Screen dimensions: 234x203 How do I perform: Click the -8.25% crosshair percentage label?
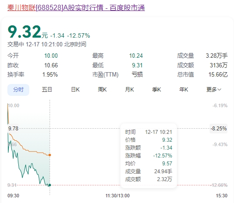(219, 128)
